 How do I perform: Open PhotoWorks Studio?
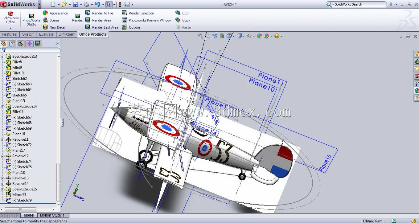31,19
